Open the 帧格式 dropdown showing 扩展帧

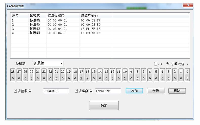click(x=48, y=63)
